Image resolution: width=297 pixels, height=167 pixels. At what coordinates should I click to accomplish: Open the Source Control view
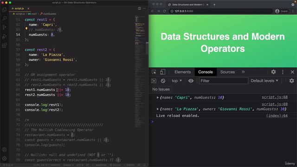(4, 27)
